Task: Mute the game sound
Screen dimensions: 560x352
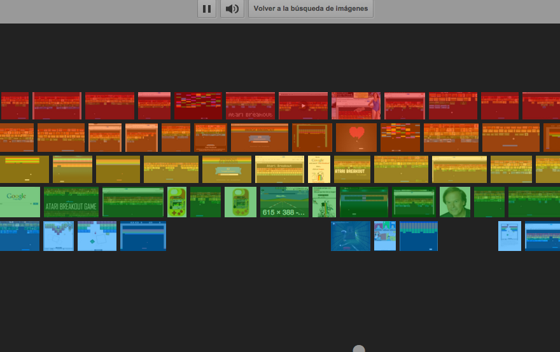Action: pos(232,8)
